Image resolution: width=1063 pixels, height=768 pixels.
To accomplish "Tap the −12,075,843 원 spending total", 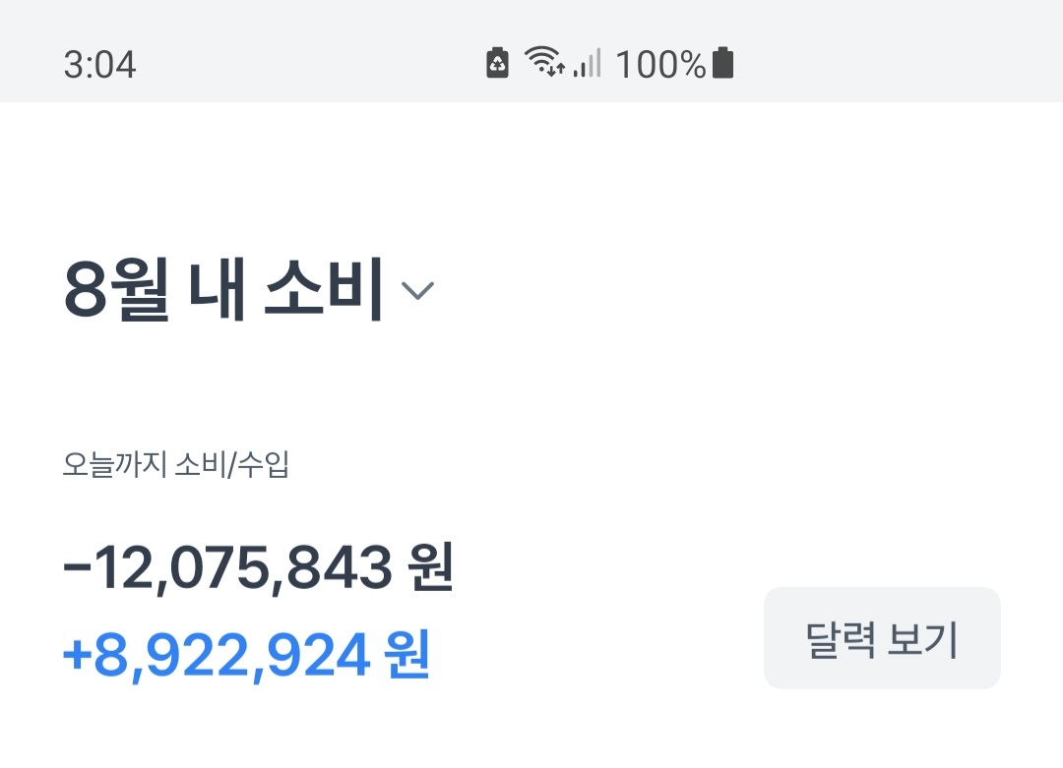I will pos(258,567).
